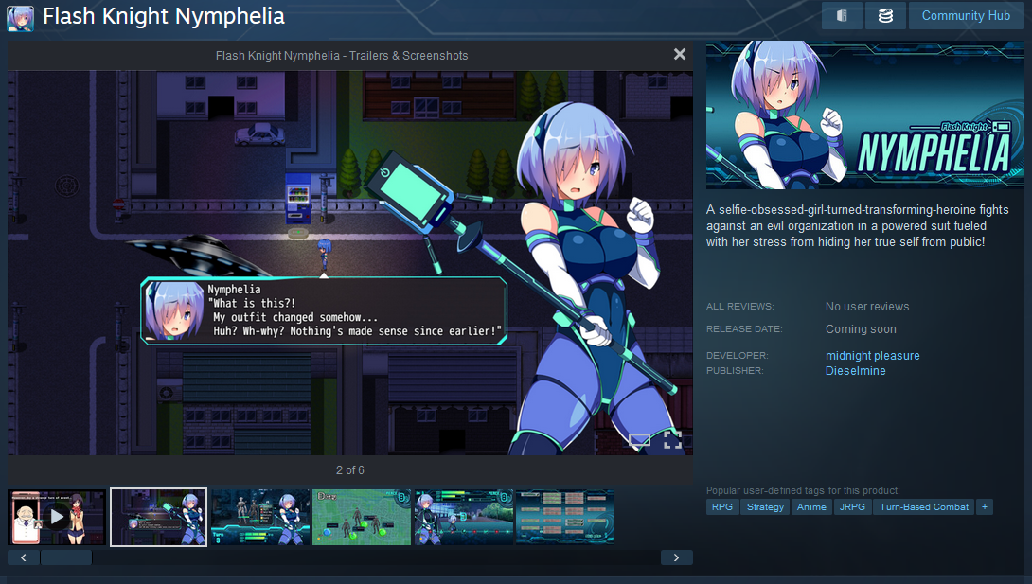Click the thumbnail strip scrollbar handle
Viewport: 1032px width, 584px height.
pos(66,557)
